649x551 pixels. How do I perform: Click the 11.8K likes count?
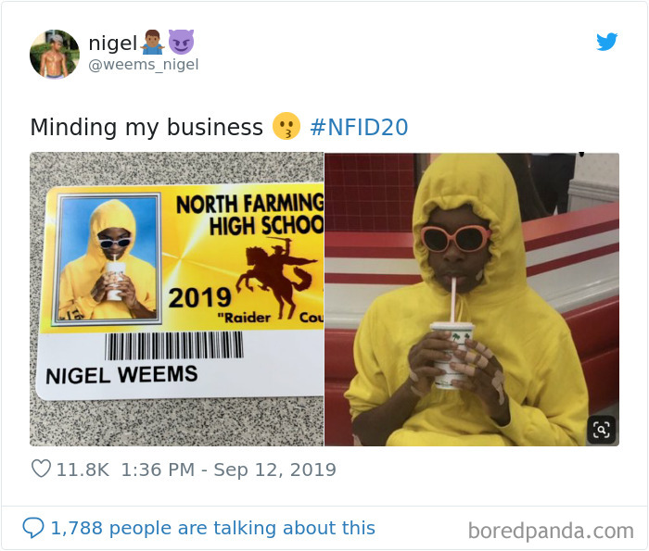pyautogui.click(x=83, y=470)
